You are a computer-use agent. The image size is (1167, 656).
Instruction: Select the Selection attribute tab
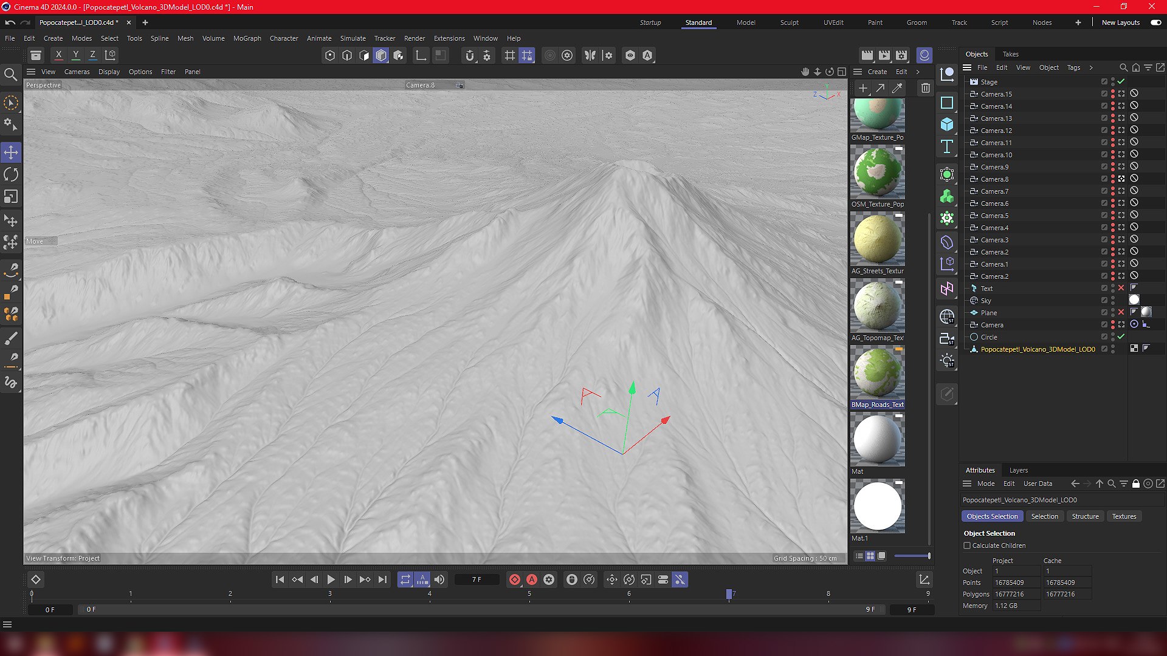1044,516
